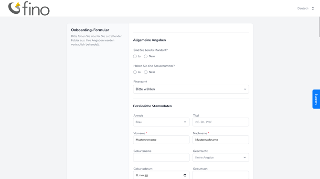Image resolution: width=320 pixels, height=179 pixels.
Task: Select Ja for 'Sind Sie bereits Mandant?'
Action: 135,56
